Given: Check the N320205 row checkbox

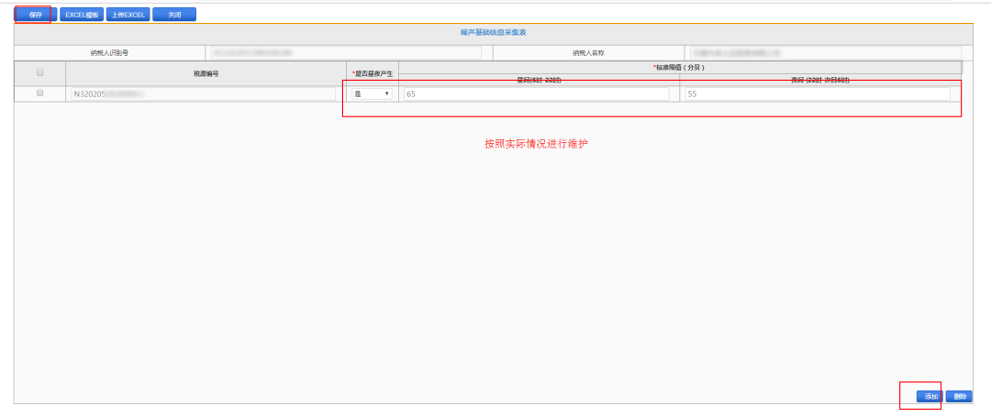Looking at the screenshot, I should point(39,93).
